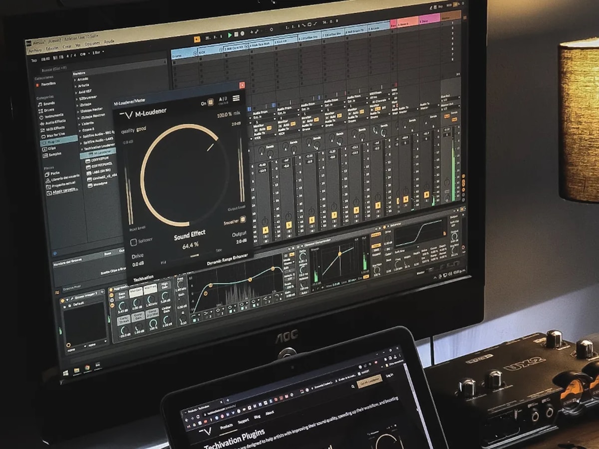Open Librería del usuario icon in Places
This screenshot has height=449, width=599.
[48, 181]
